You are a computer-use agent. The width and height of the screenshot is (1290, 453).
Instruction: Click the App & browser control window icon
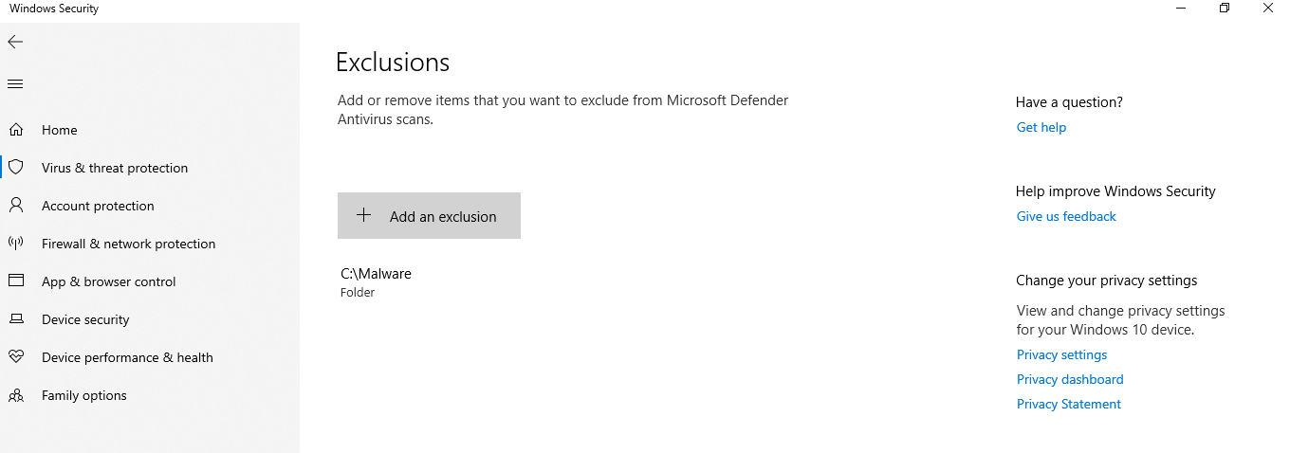click(15, 281)
